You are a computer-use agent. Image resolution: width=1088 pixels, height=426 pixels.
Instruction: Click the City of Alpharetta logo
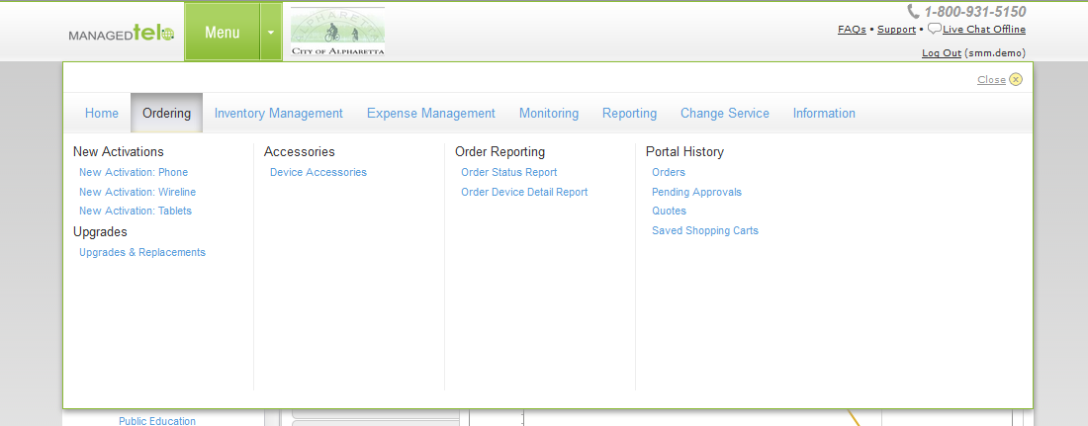pyautogui.click(x=337, y=32)
